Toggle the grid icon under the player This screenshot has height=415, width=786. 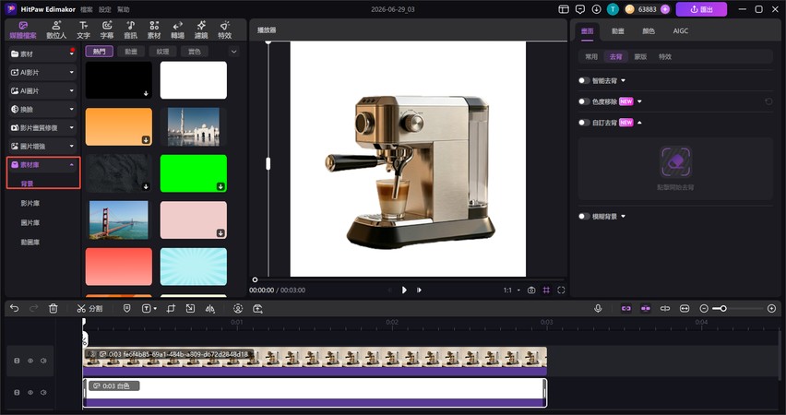(546, 290)
